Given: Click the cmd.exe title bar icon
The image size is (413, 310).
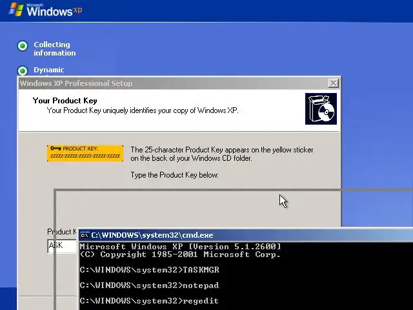Looking at the screenshot, I should (x=85, y=235).
